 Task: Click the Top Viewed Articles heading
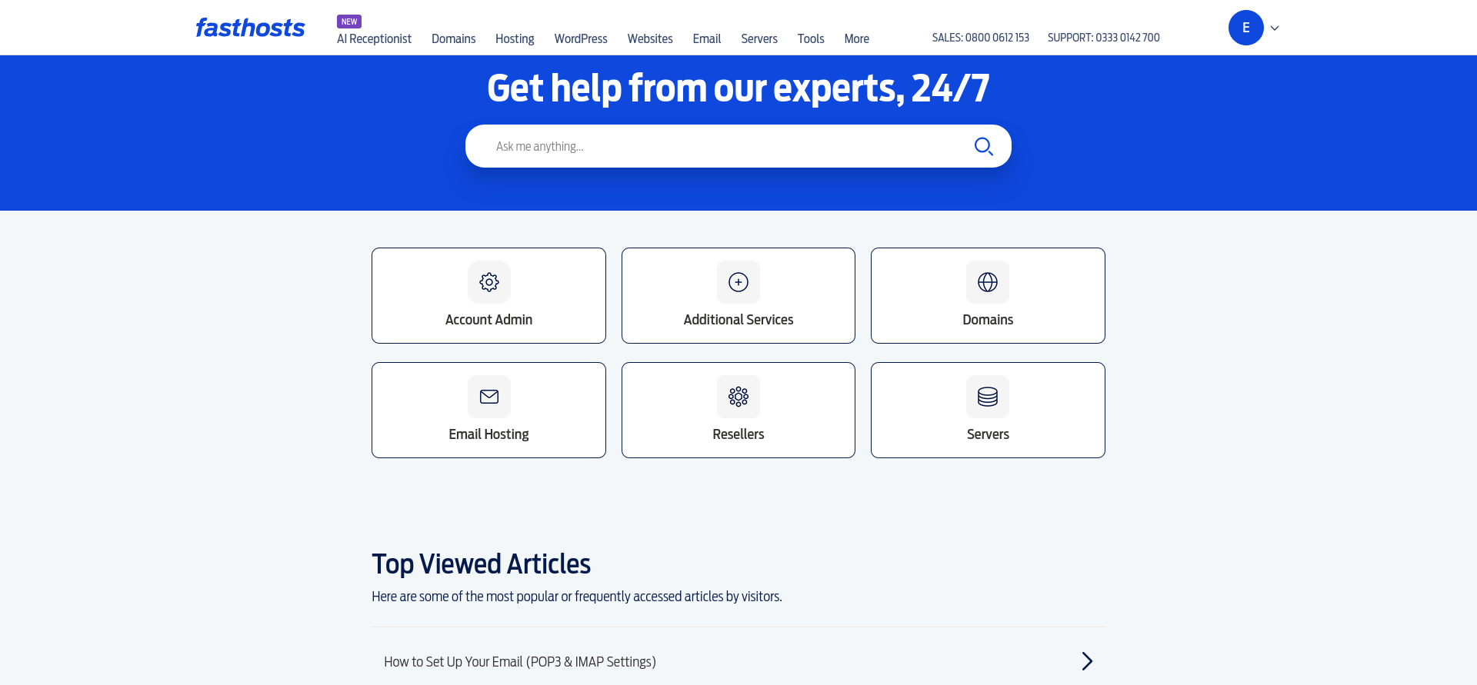tap(481, 564)
